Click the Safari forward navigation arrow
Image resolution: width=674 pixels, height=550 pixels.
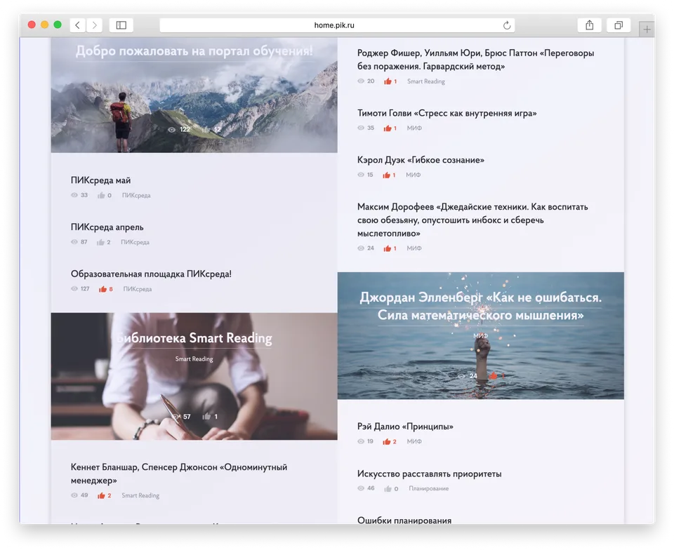94,25
